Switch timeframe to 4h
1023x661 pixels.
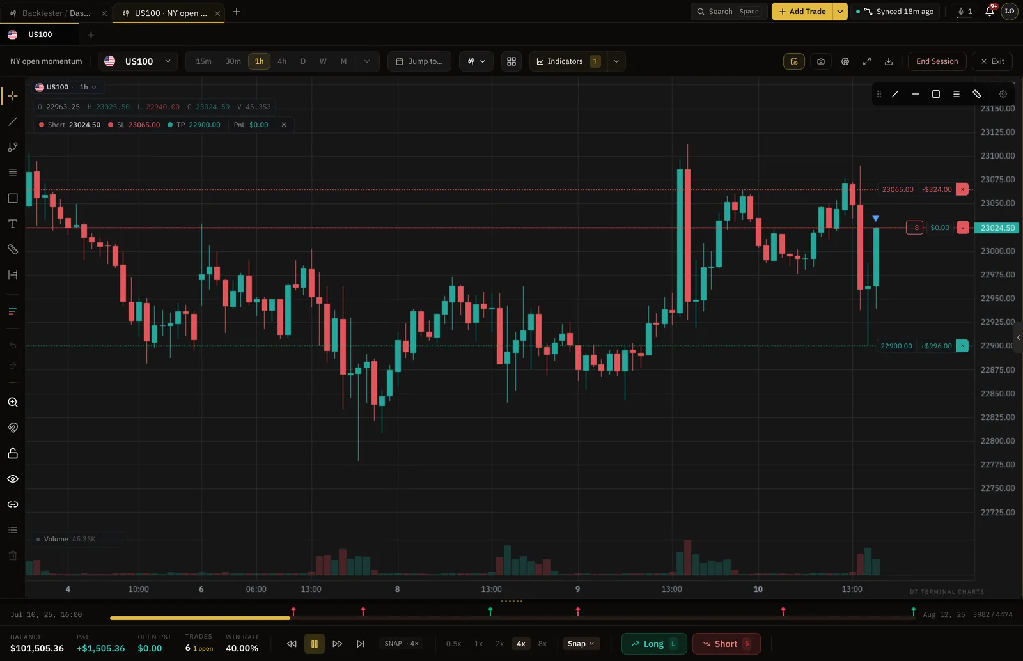[x=282, y=61]
